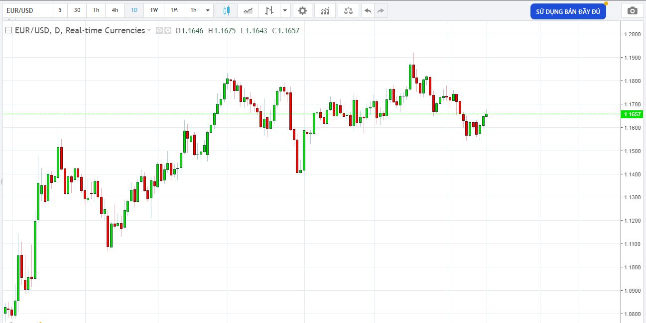Expand the time interval dropdown arrow
Screen dimensions: 646x323
point(208,10)
